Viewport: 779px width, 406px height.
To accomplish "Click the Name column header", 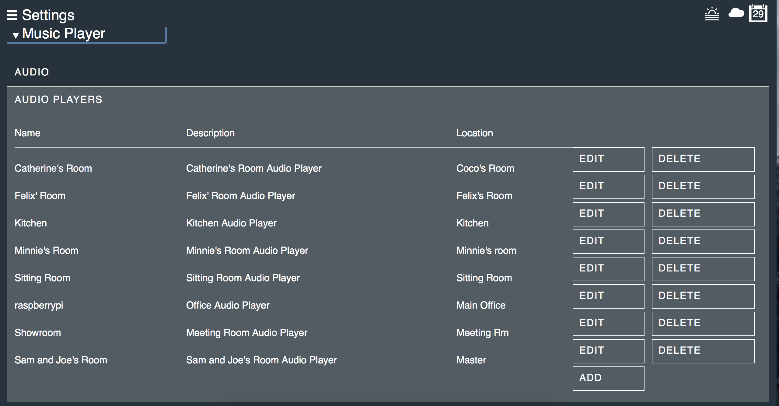I will 27,133.
